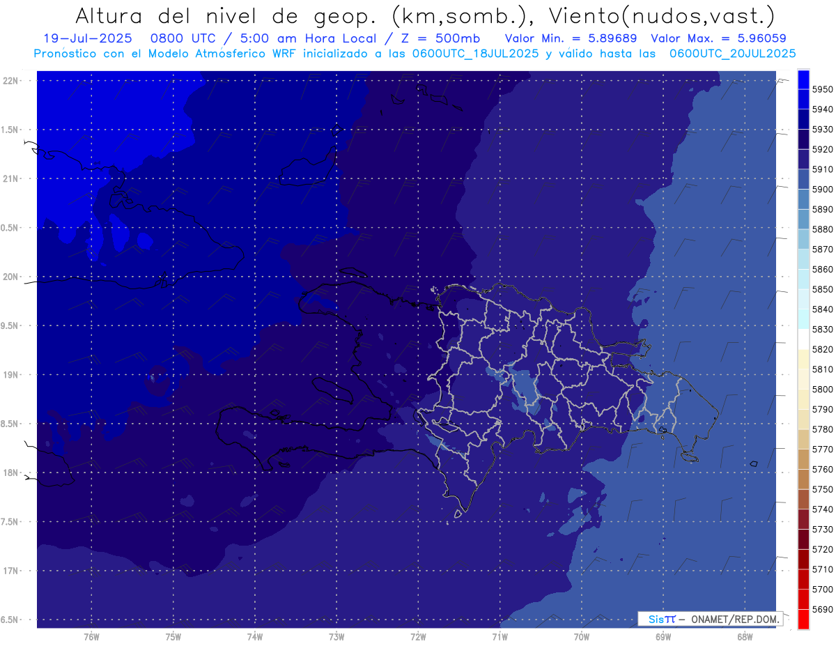This screenshot has width=836, height=646.
Task: Click the top blue legend swatch above 5950
Action: [803, 79]
